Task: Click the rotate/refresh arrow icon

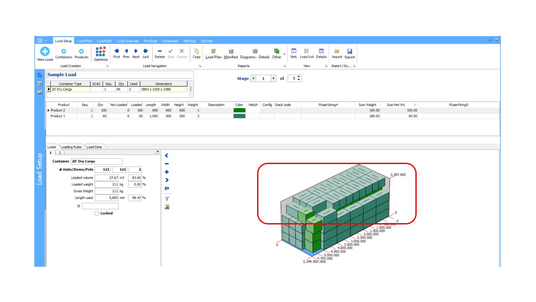Action: pos(167,188)
